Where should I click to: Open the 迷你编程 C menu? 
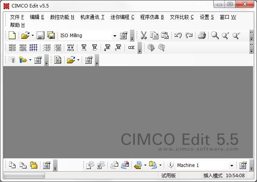click(122, 17)
